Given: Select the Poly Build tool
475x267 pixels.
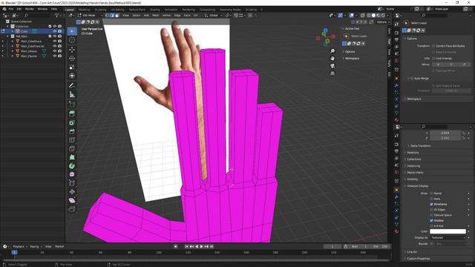Looking at the screenshot, I should click(72, 157).
